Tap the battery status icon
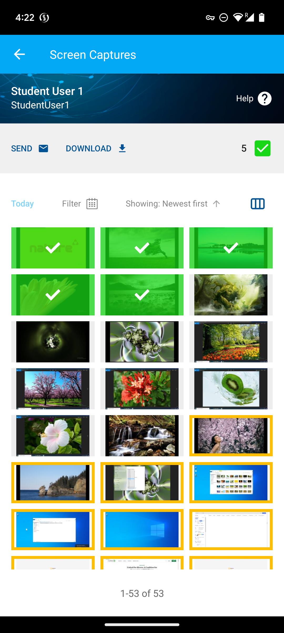The width and height of the screenshot is (284, 633). coord(262,17)
